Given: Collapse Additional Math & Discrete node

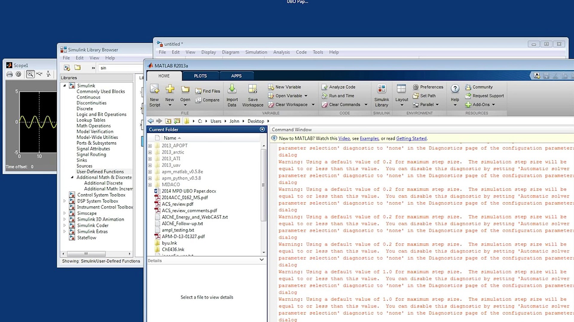Looking at the screenshot, I should (72, 177).
